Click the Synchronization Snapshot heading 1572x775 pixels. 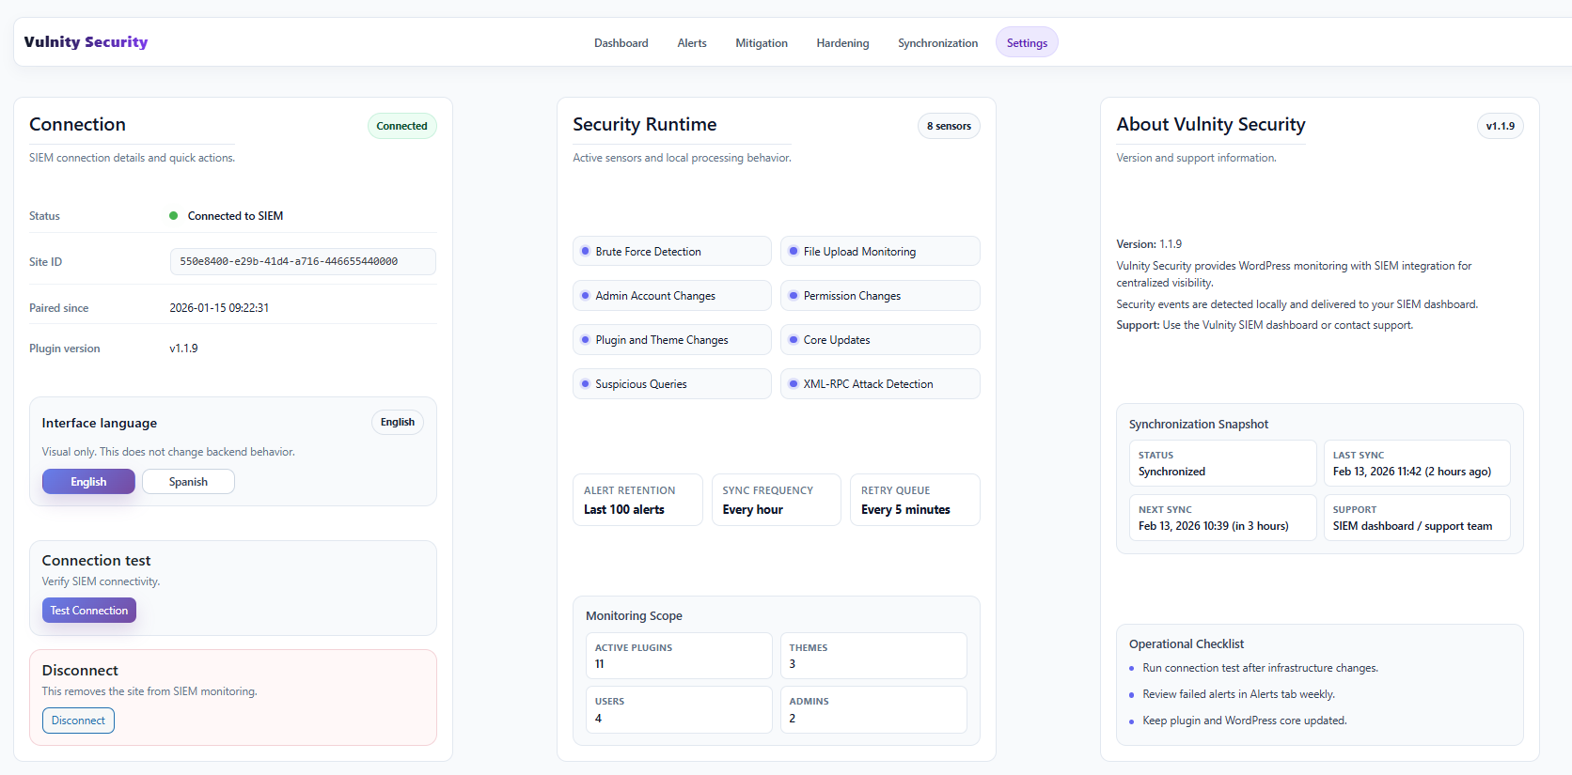pyautogui.click(x=1199, y=425)
